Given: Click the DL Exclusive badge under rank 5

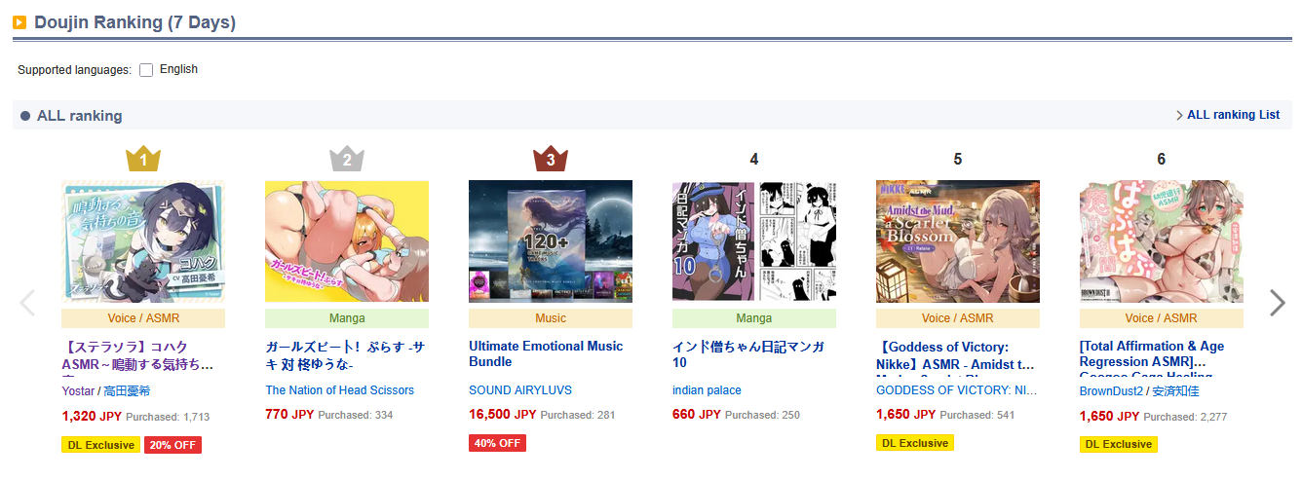Looking at the screenshot, I should pos(915,443).
